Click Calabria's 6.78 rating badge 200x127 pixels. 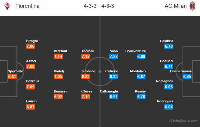tap(169, 46)
